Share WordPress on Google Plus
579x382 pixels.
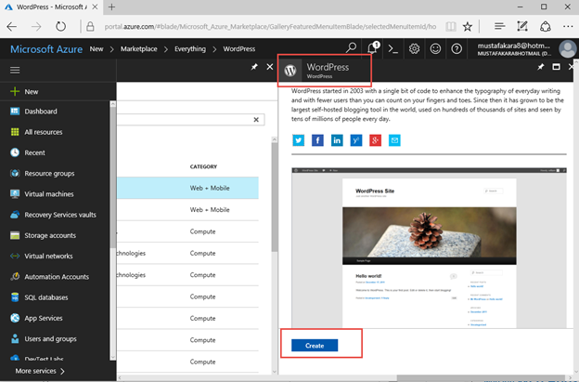point(375,140)
